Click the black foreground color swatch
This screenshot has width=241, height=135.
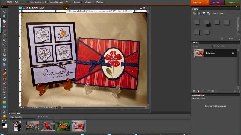(3, 124)
